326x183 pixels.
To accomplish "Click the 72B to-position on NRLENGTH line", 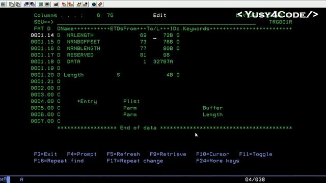I will coord(168,35).
